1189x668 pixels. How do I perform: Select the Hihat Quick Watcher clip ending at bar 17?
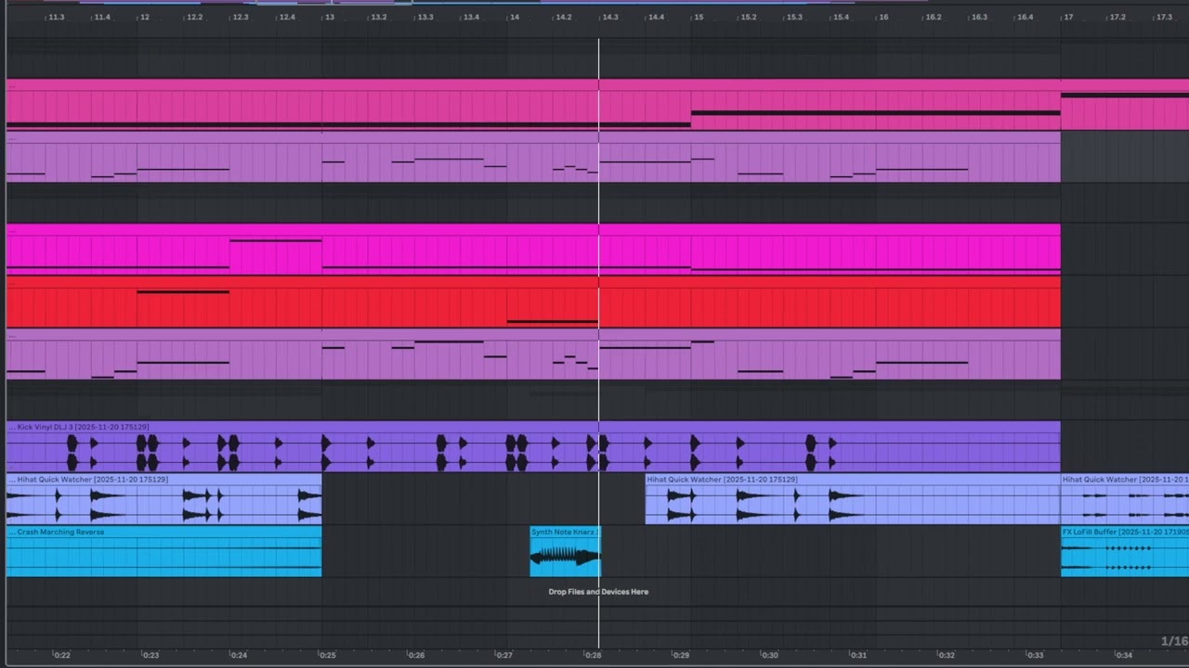point(853,499)
